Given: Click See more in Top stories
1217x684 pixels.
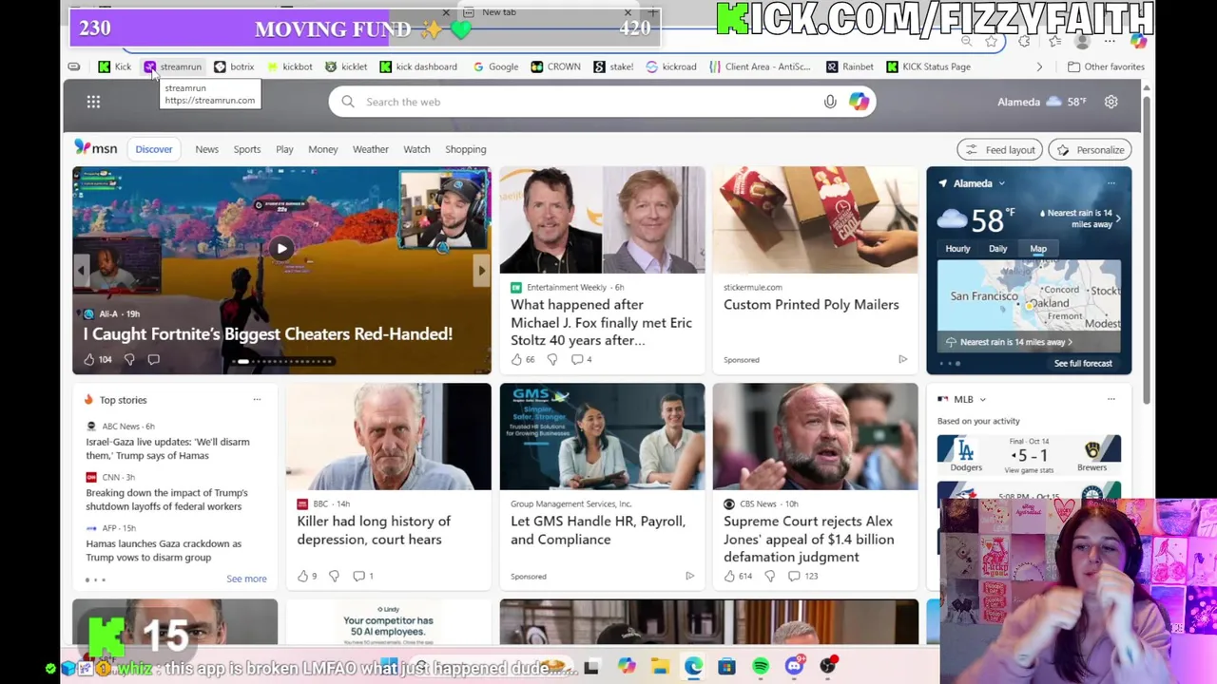Looking at the screenshot, I should pos(246,579).
